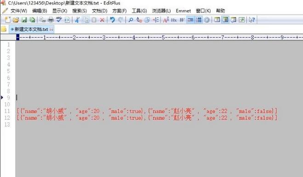Toggle auto indent toolbar button
303x177 pixels.
coord(190,20)
